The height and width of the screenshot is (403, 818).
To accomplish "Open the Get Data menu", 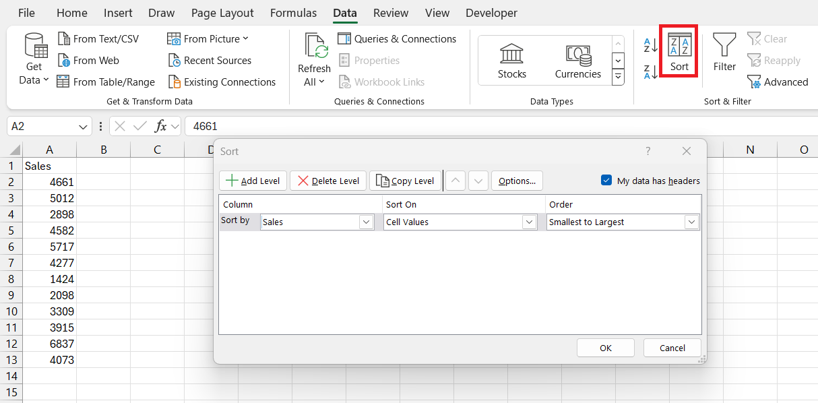I will click(x=34, y=59).
